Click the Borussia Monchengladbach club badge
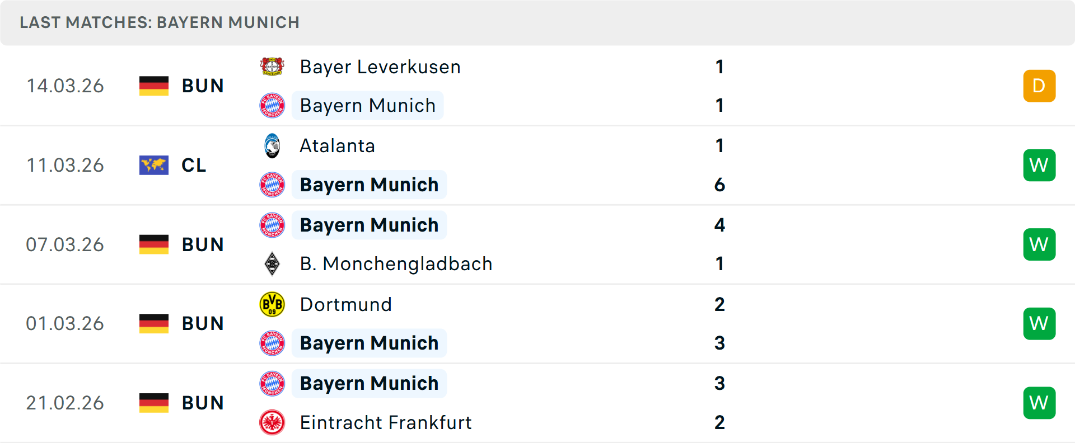The width and height of the screenshot is (1075, 443). click(272, 263)
